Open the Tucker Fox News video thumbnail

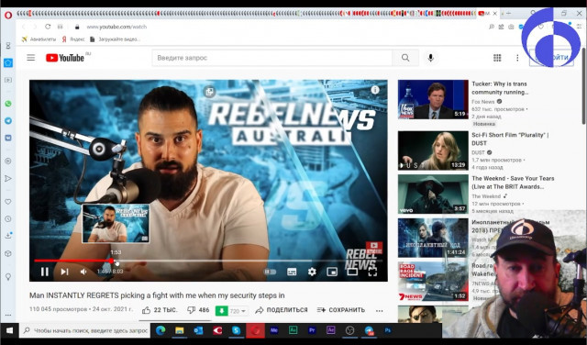[x=433, y=99]
